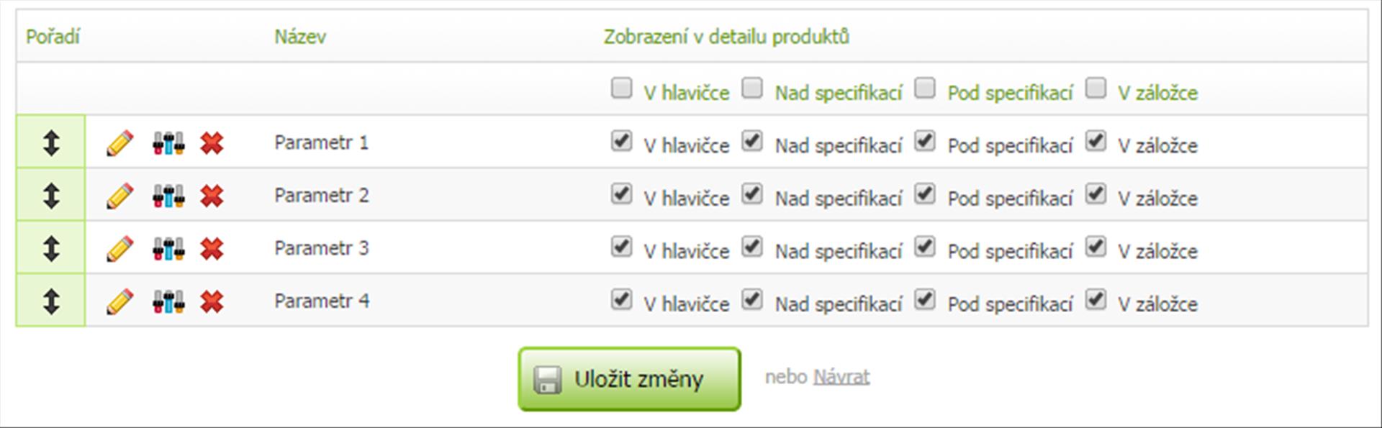The image size is (1382, 428).
Task: Delete Parametr 4 with the red X
Action: (212, 301)
